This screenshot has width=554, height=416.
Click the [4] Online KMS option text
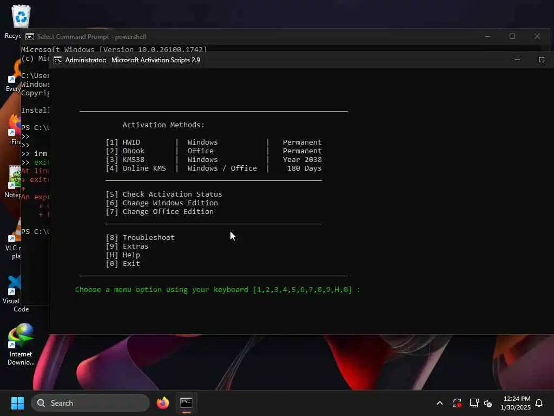point(136,168)
